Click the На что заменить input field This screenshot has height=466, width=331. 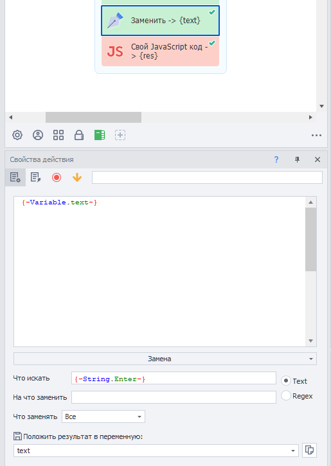[x=174, y=397]
